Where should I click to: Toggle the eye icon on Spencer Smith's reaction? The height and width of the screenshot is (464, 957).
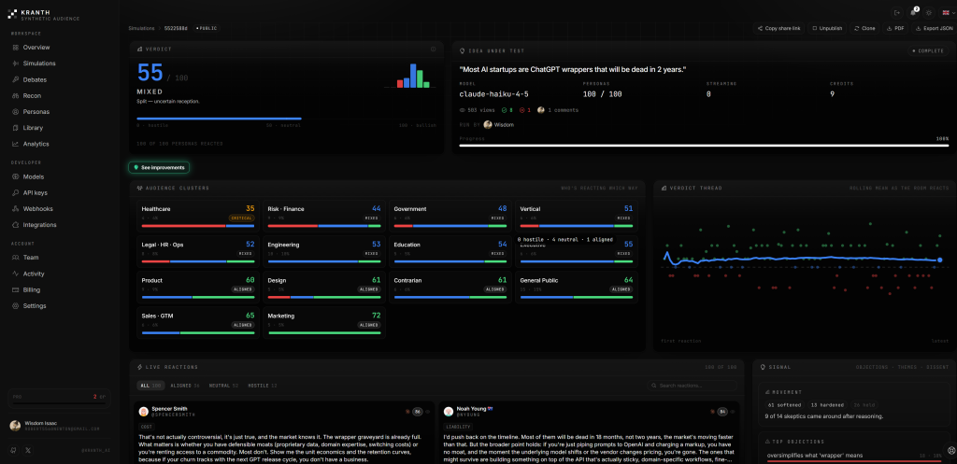(427, 412)
